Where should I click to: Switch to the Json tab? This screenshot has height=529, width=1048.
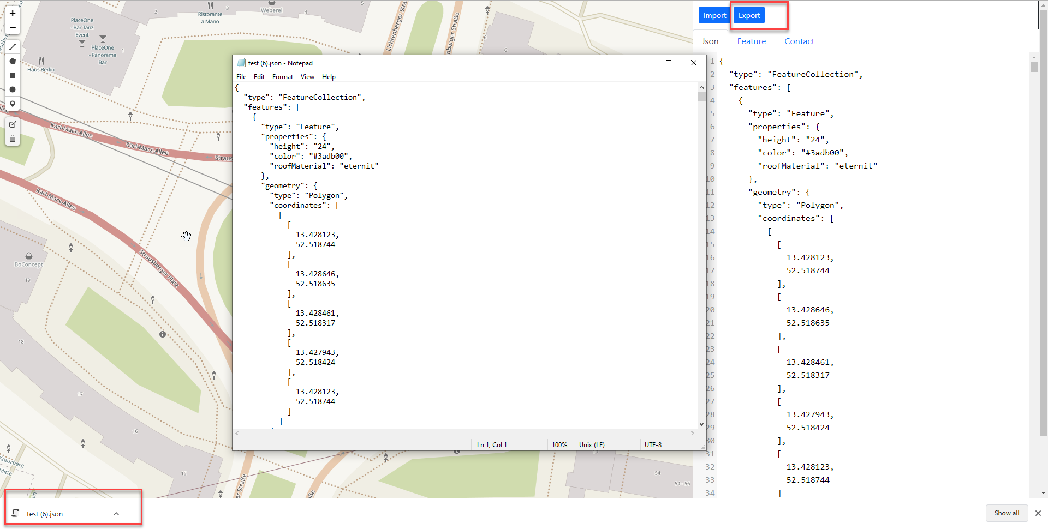tap(710, 41)
